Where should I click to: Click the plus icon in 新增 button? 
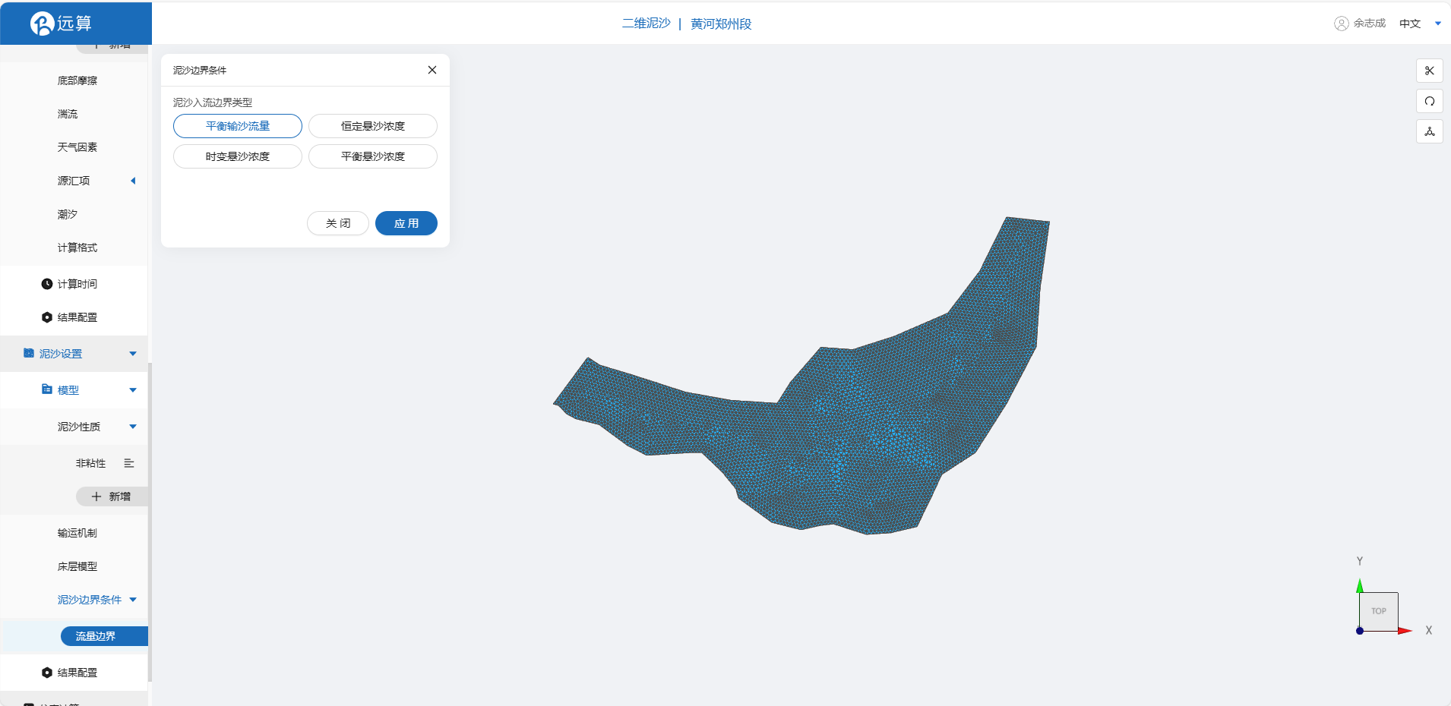coord(96,496)
